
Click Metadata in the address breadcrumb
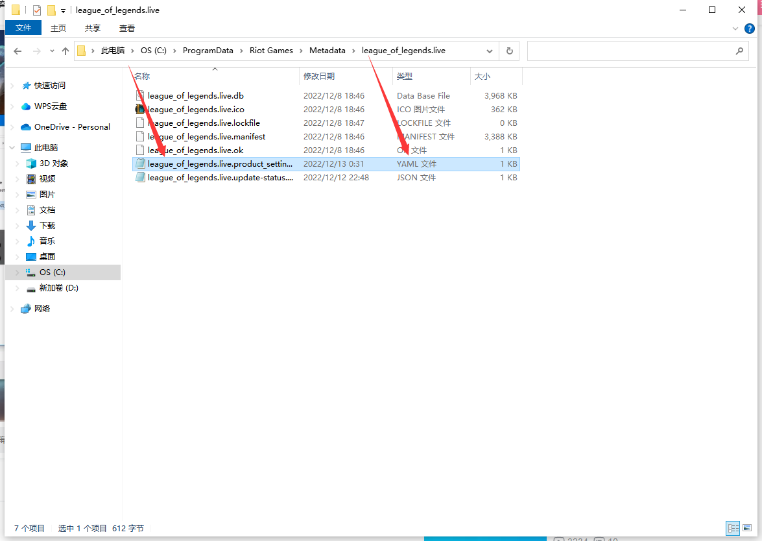(327, 51)
